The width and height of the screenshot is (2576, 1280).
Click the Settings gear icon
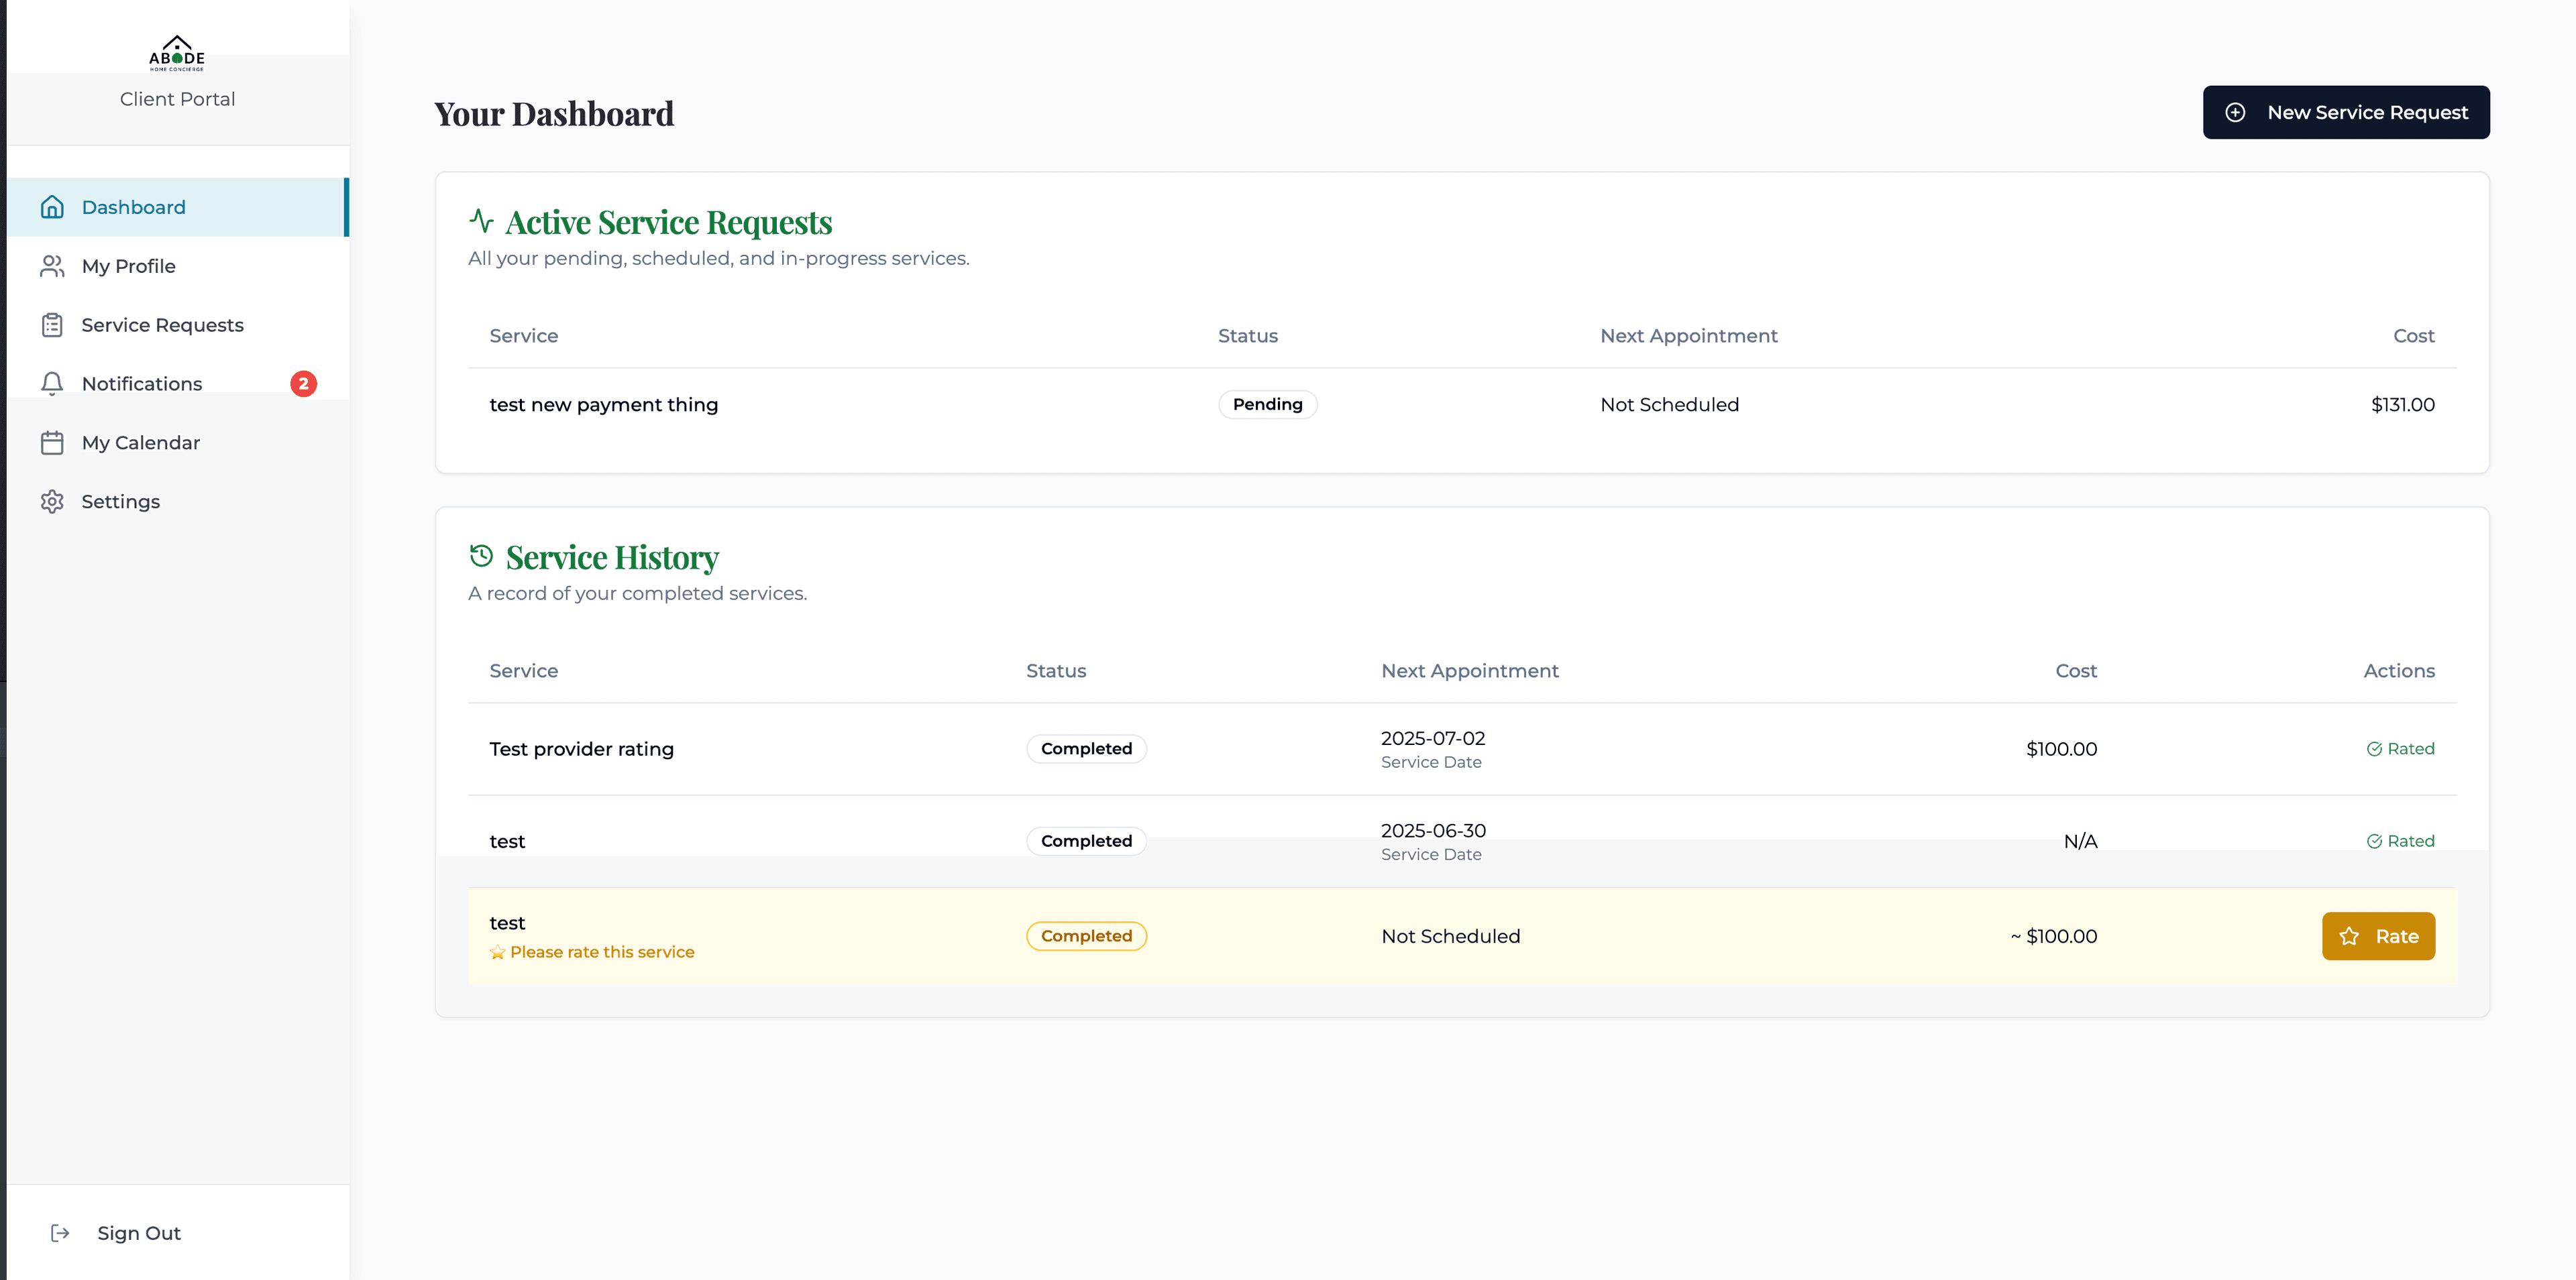point(53,501)
